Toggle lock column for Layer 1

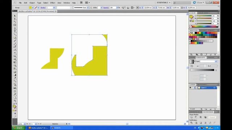192,88
